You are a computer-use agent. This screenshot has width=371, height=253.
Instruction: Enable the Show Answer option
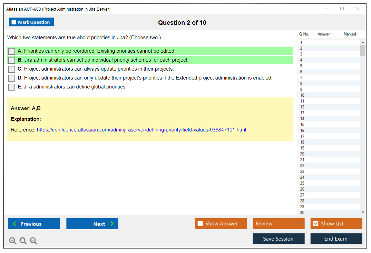200,224
